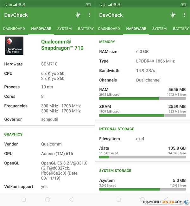Image resolution: width=190 pixels, height=206 pixels.
Task: Tap the '2559 MB' ZRAM total
Action: 177,106
